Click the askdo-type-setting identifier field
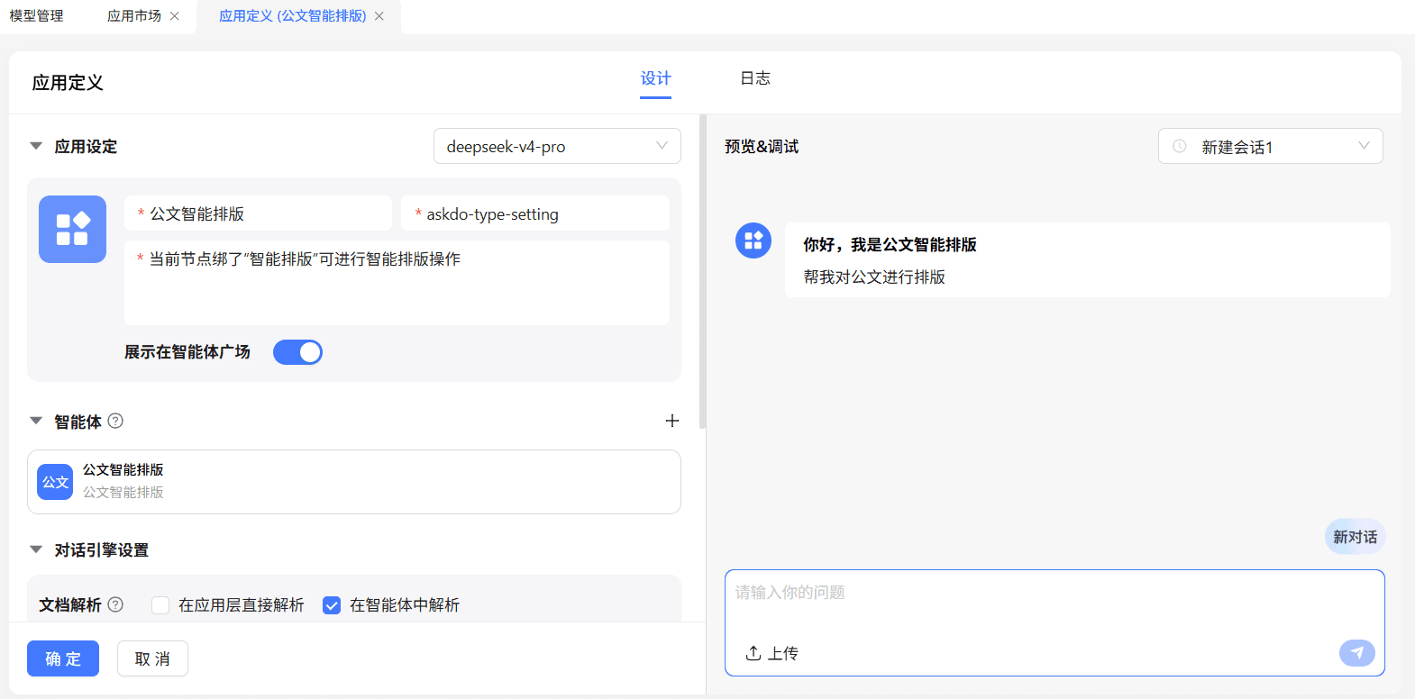Viewport: 1415px width, 699px height. point(535,213)
